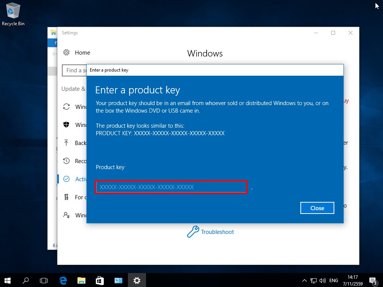Open the Store from taskbar
The height and width of the screenshot is (287, 383).
(x=100, y=281)
